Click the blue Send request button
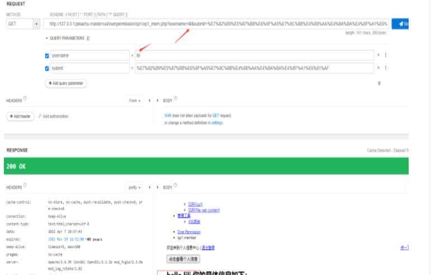The width and height of the screenshot is (431, 275). pyautogui.click(x=400, y=24)
